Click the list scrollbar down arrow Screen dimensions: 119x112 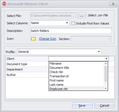pyautogui.click(x=105, y=89)
